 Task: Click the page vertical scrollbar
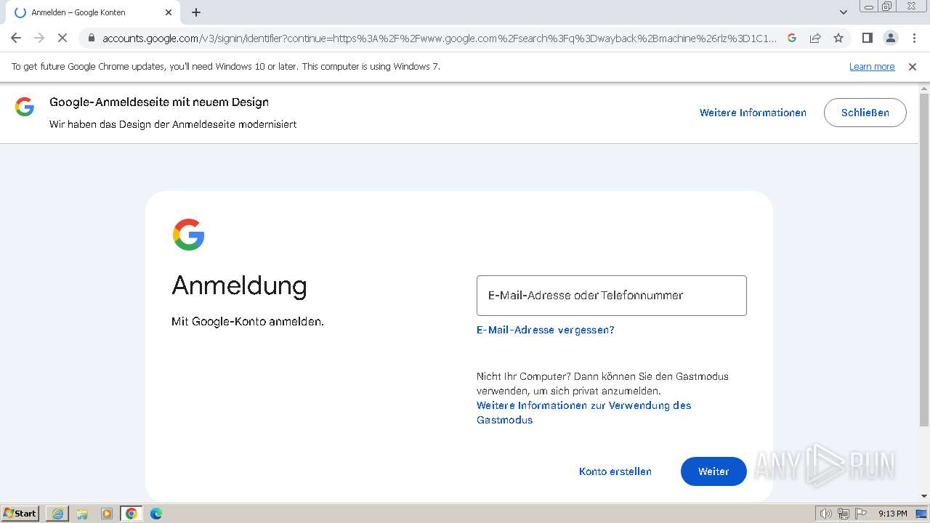pyautogui.click(x=924, y=259)
